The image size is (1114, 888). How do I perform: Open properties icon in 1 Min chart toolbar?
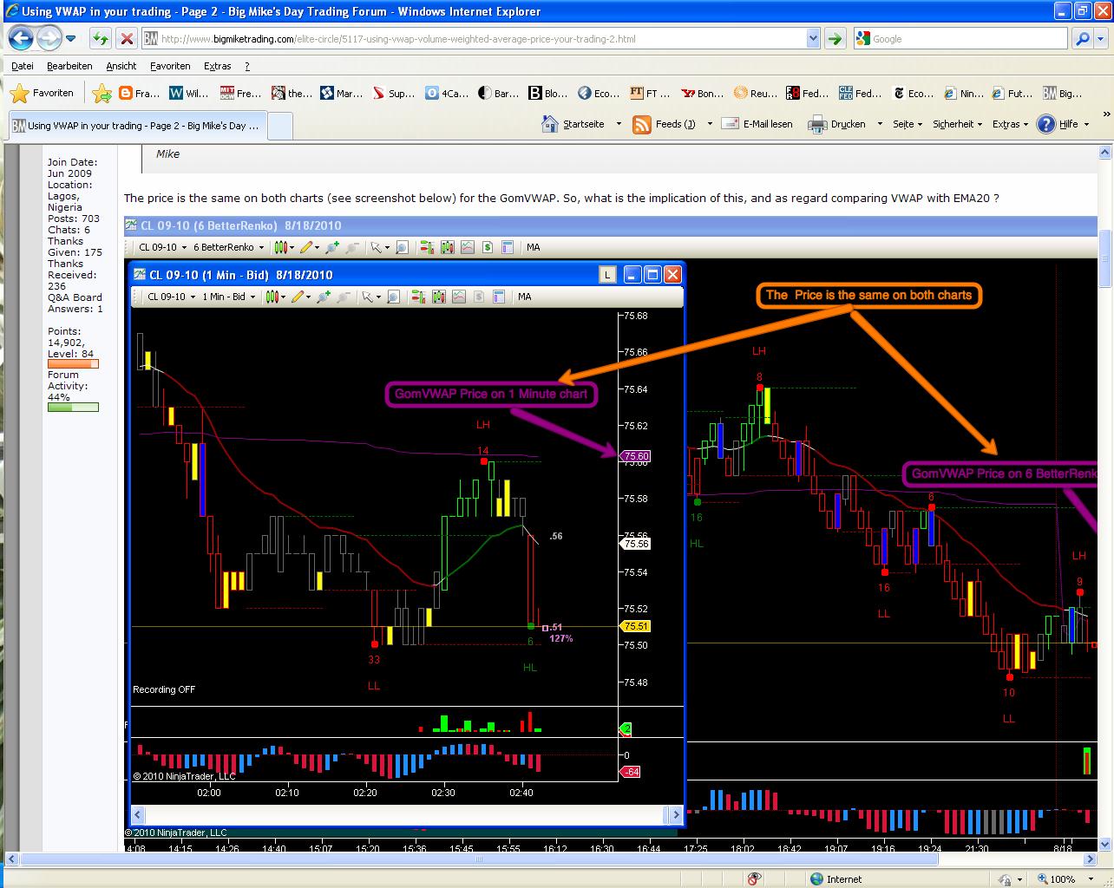499,297
